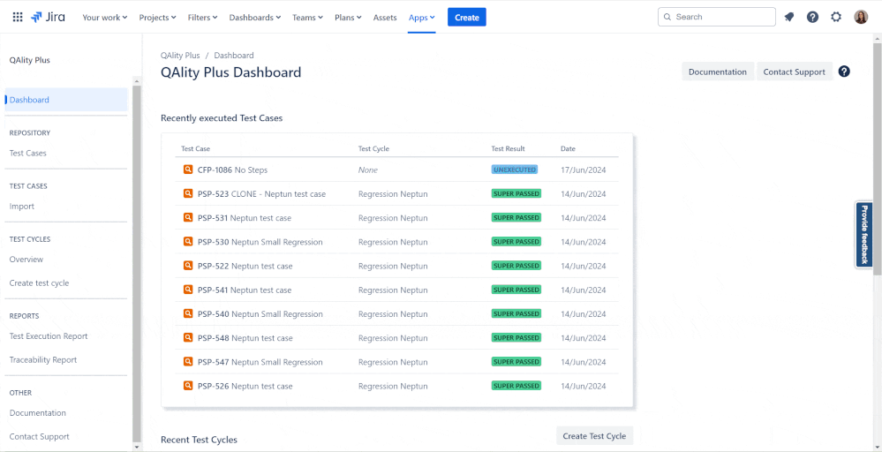
Task: Click the SUPER PASSED badge for PSP-526
Action: point(516,386)
